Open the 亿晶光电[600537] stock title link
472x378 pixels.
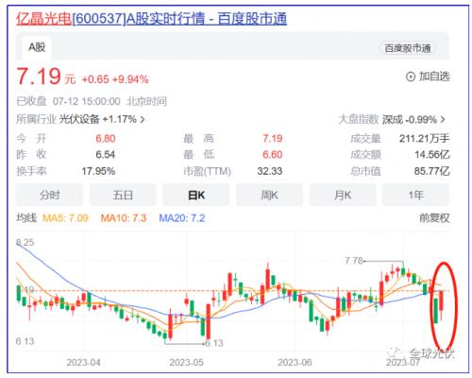(x=151, y=19)
